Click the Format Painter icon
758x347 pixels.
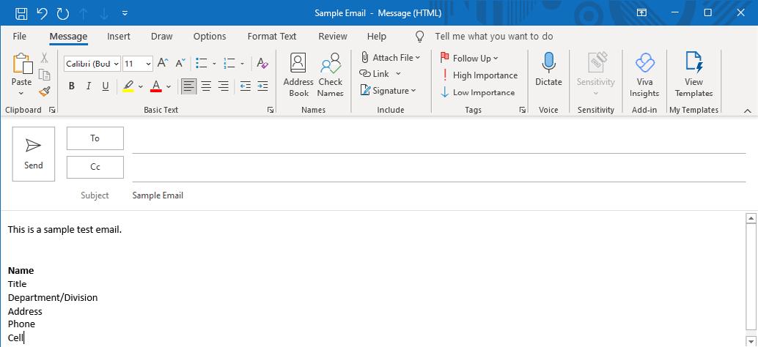point(44,92)
